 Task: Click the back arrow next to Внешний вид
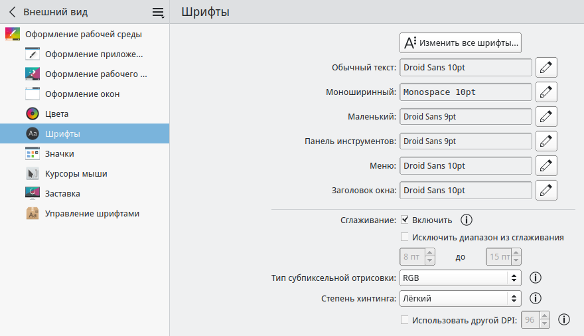pyautogui.click(x=12, y=12)
